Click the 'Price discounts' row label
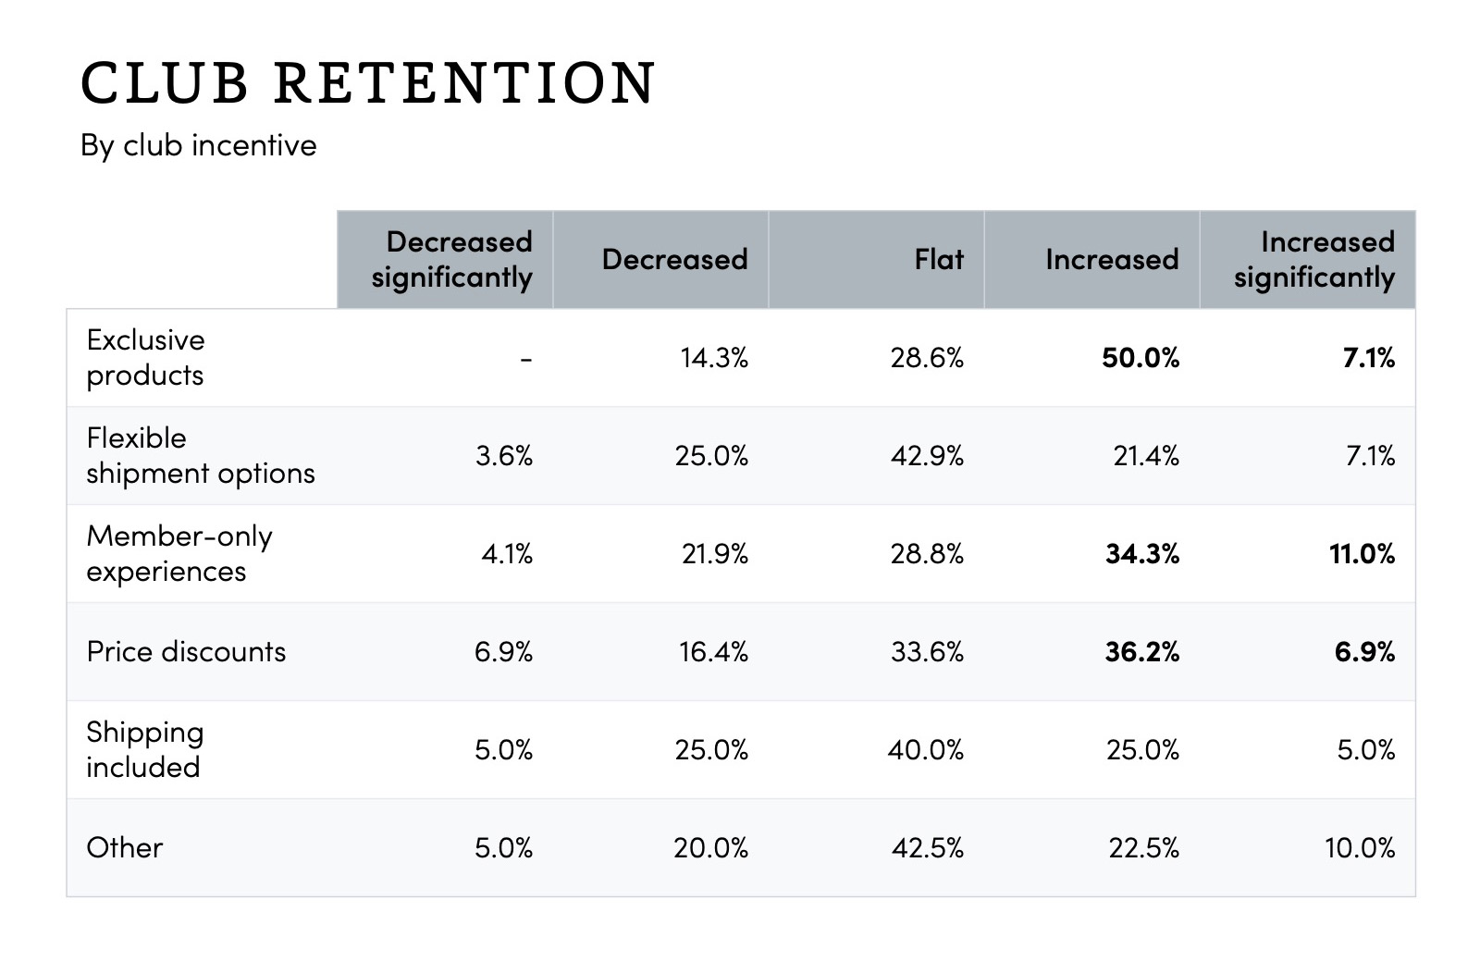This screenshot has width=1480, height=961. pyautogui.click(x=186, y=651)
